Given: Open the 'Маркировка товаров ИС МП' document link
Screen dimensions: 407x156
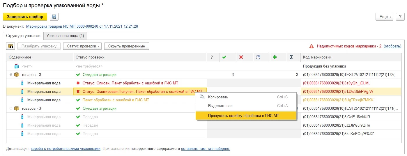Looking at the screenshot, I should (x=82, y=26).
